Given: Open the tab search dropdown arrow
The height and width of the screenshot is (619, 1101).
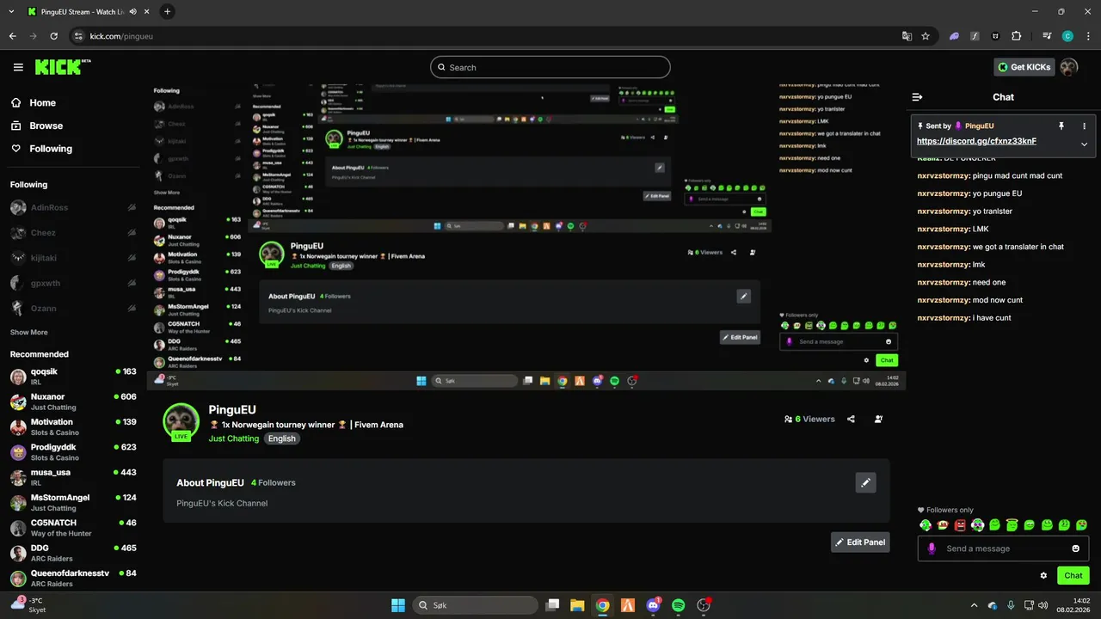Looking at the screenshot, I should 11,11.
